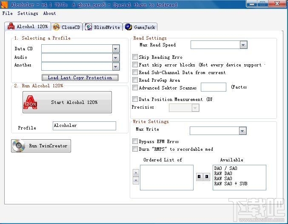
Task: Click the Run TwinCreator button
Action: 41,146
